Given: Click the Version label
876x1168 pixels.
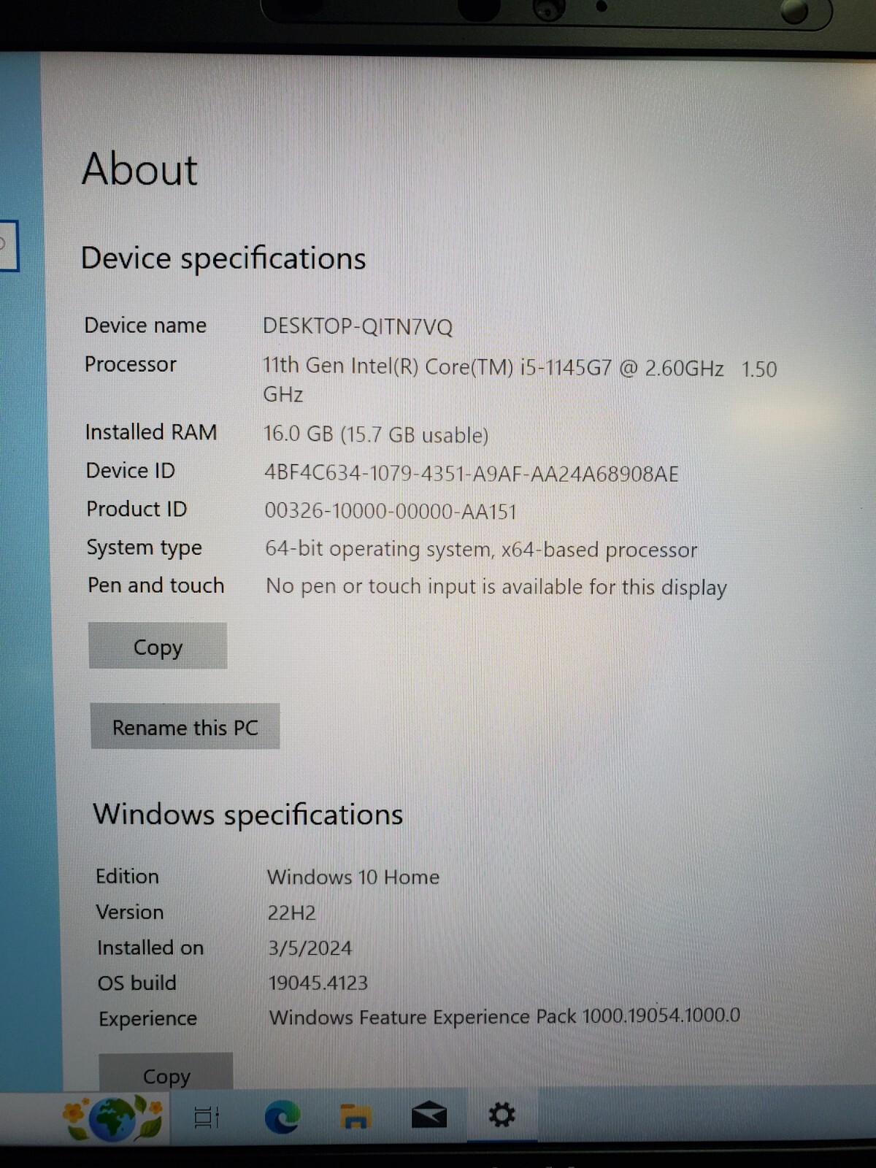Looking at the screenshot, I should 130,912.
